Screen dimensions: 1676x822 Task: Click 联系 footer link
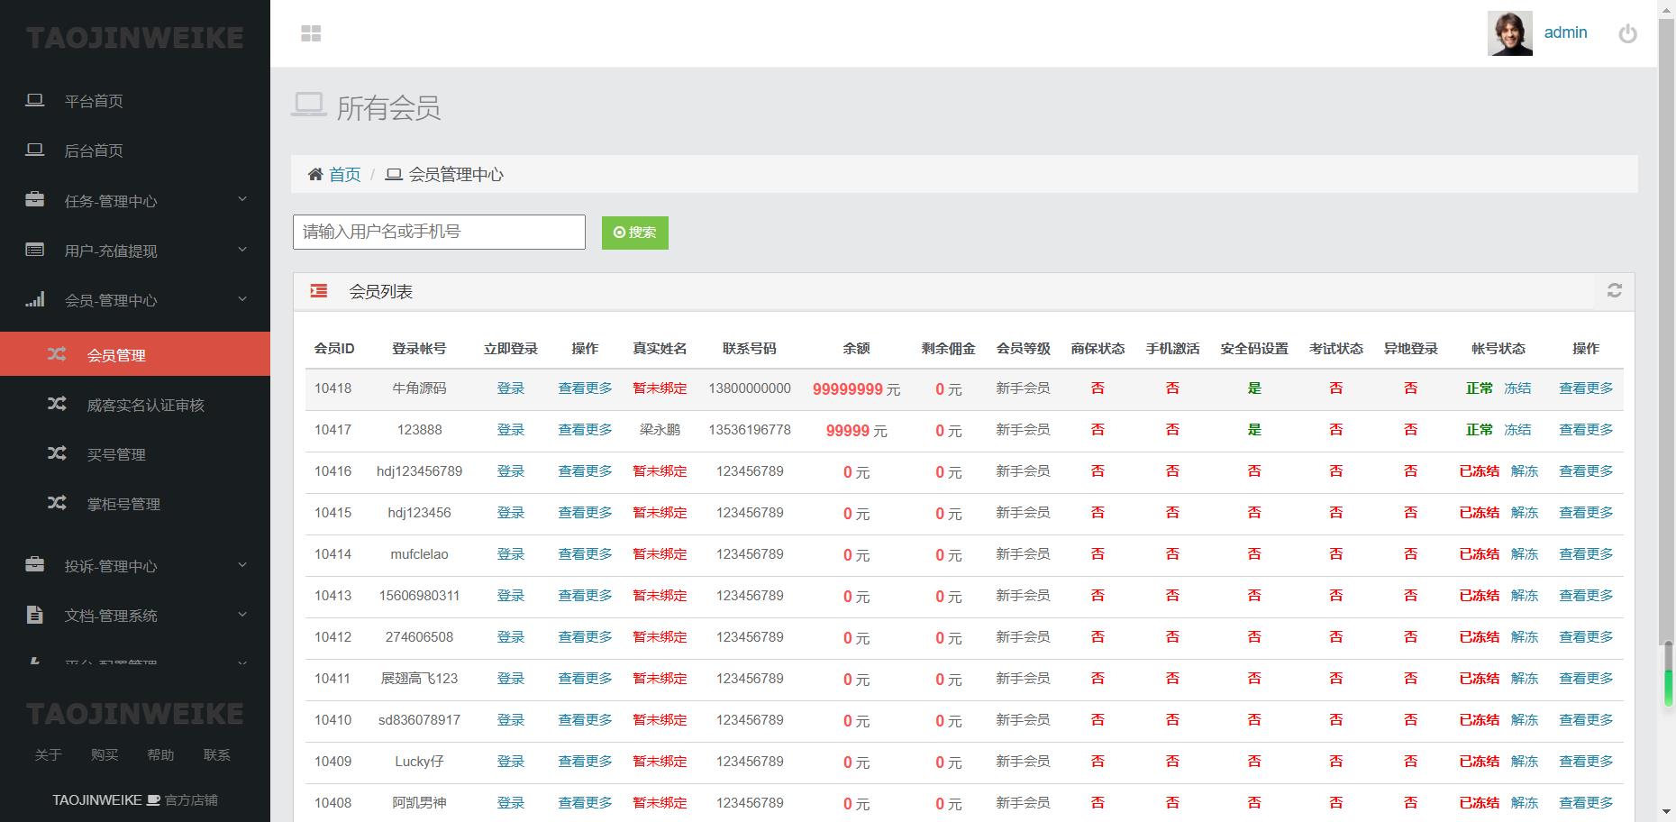pos(217,755)
